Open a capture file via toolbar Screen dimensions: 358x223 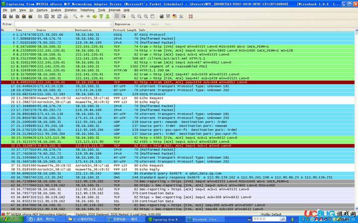click(40, 16)
